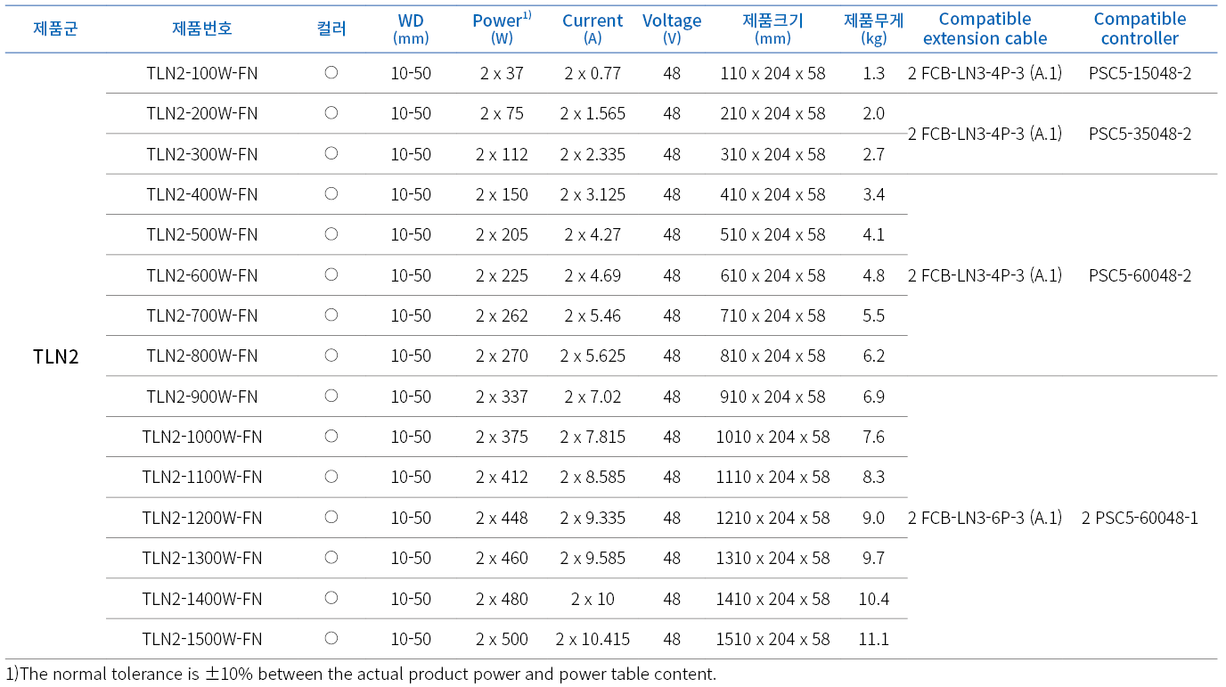Click the color circle for TLN2-1100W-FN
This screenshot has height=687, width=1226.
pos(331,477)
